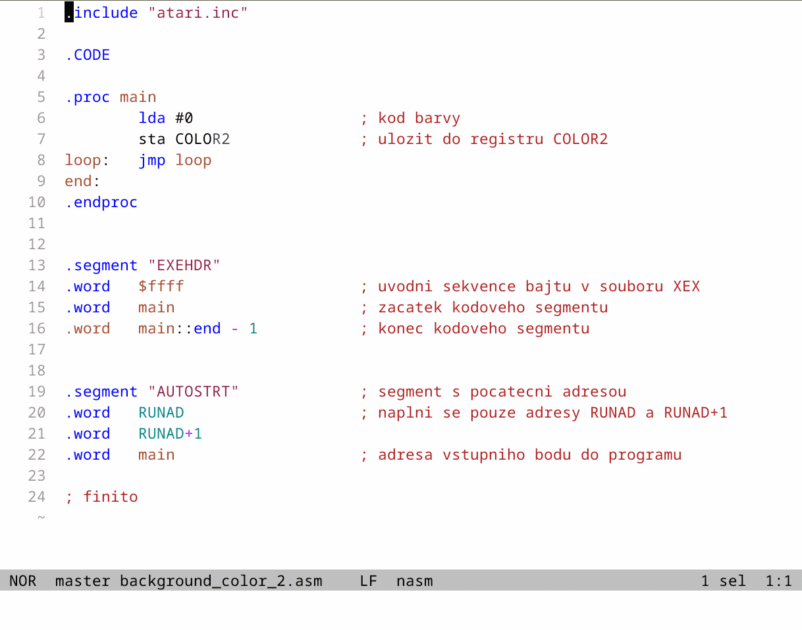Click the $ffff value on line 14
The height and width of the screenshot is (630, 802).
pos(161,286)
